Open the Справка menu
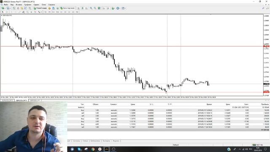Screen dimensions: 270x152 pos(51,5)
